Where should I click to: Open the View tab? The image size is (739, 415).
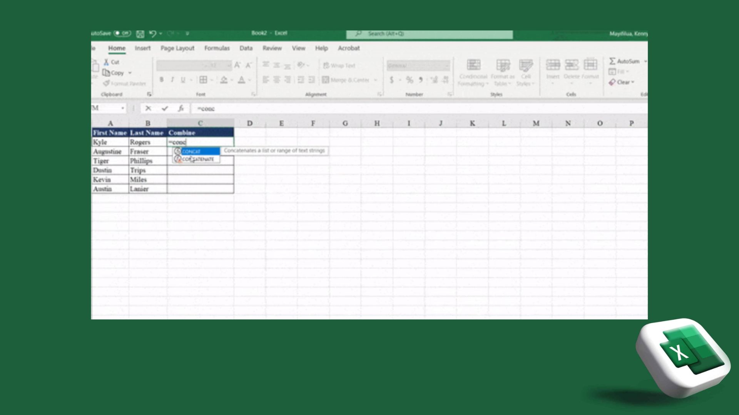pos(298,48)
